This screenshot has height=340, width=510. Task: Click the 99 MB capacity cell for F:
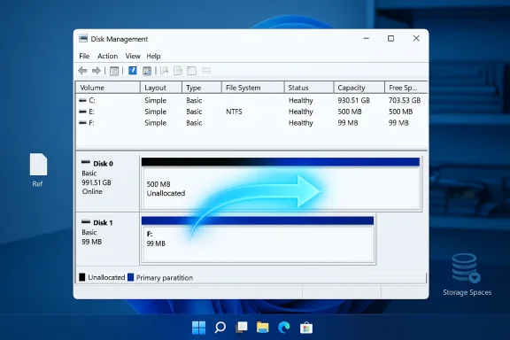tap(348, 123)
